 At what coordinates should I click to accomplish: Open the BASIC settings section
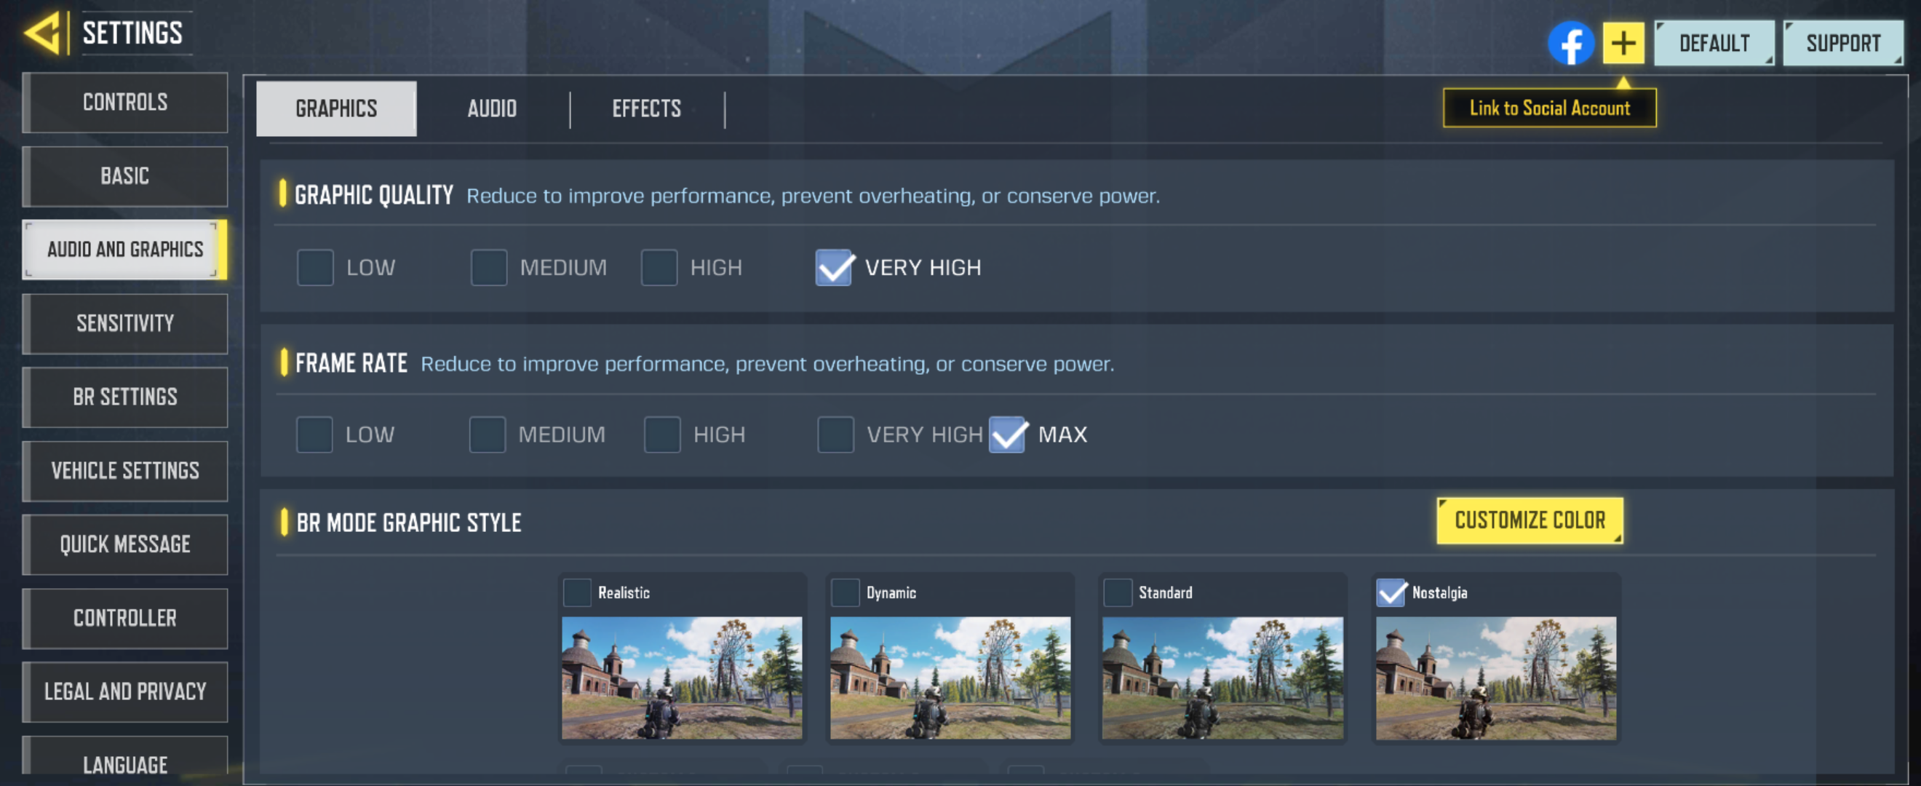click(x=124, y=176)
